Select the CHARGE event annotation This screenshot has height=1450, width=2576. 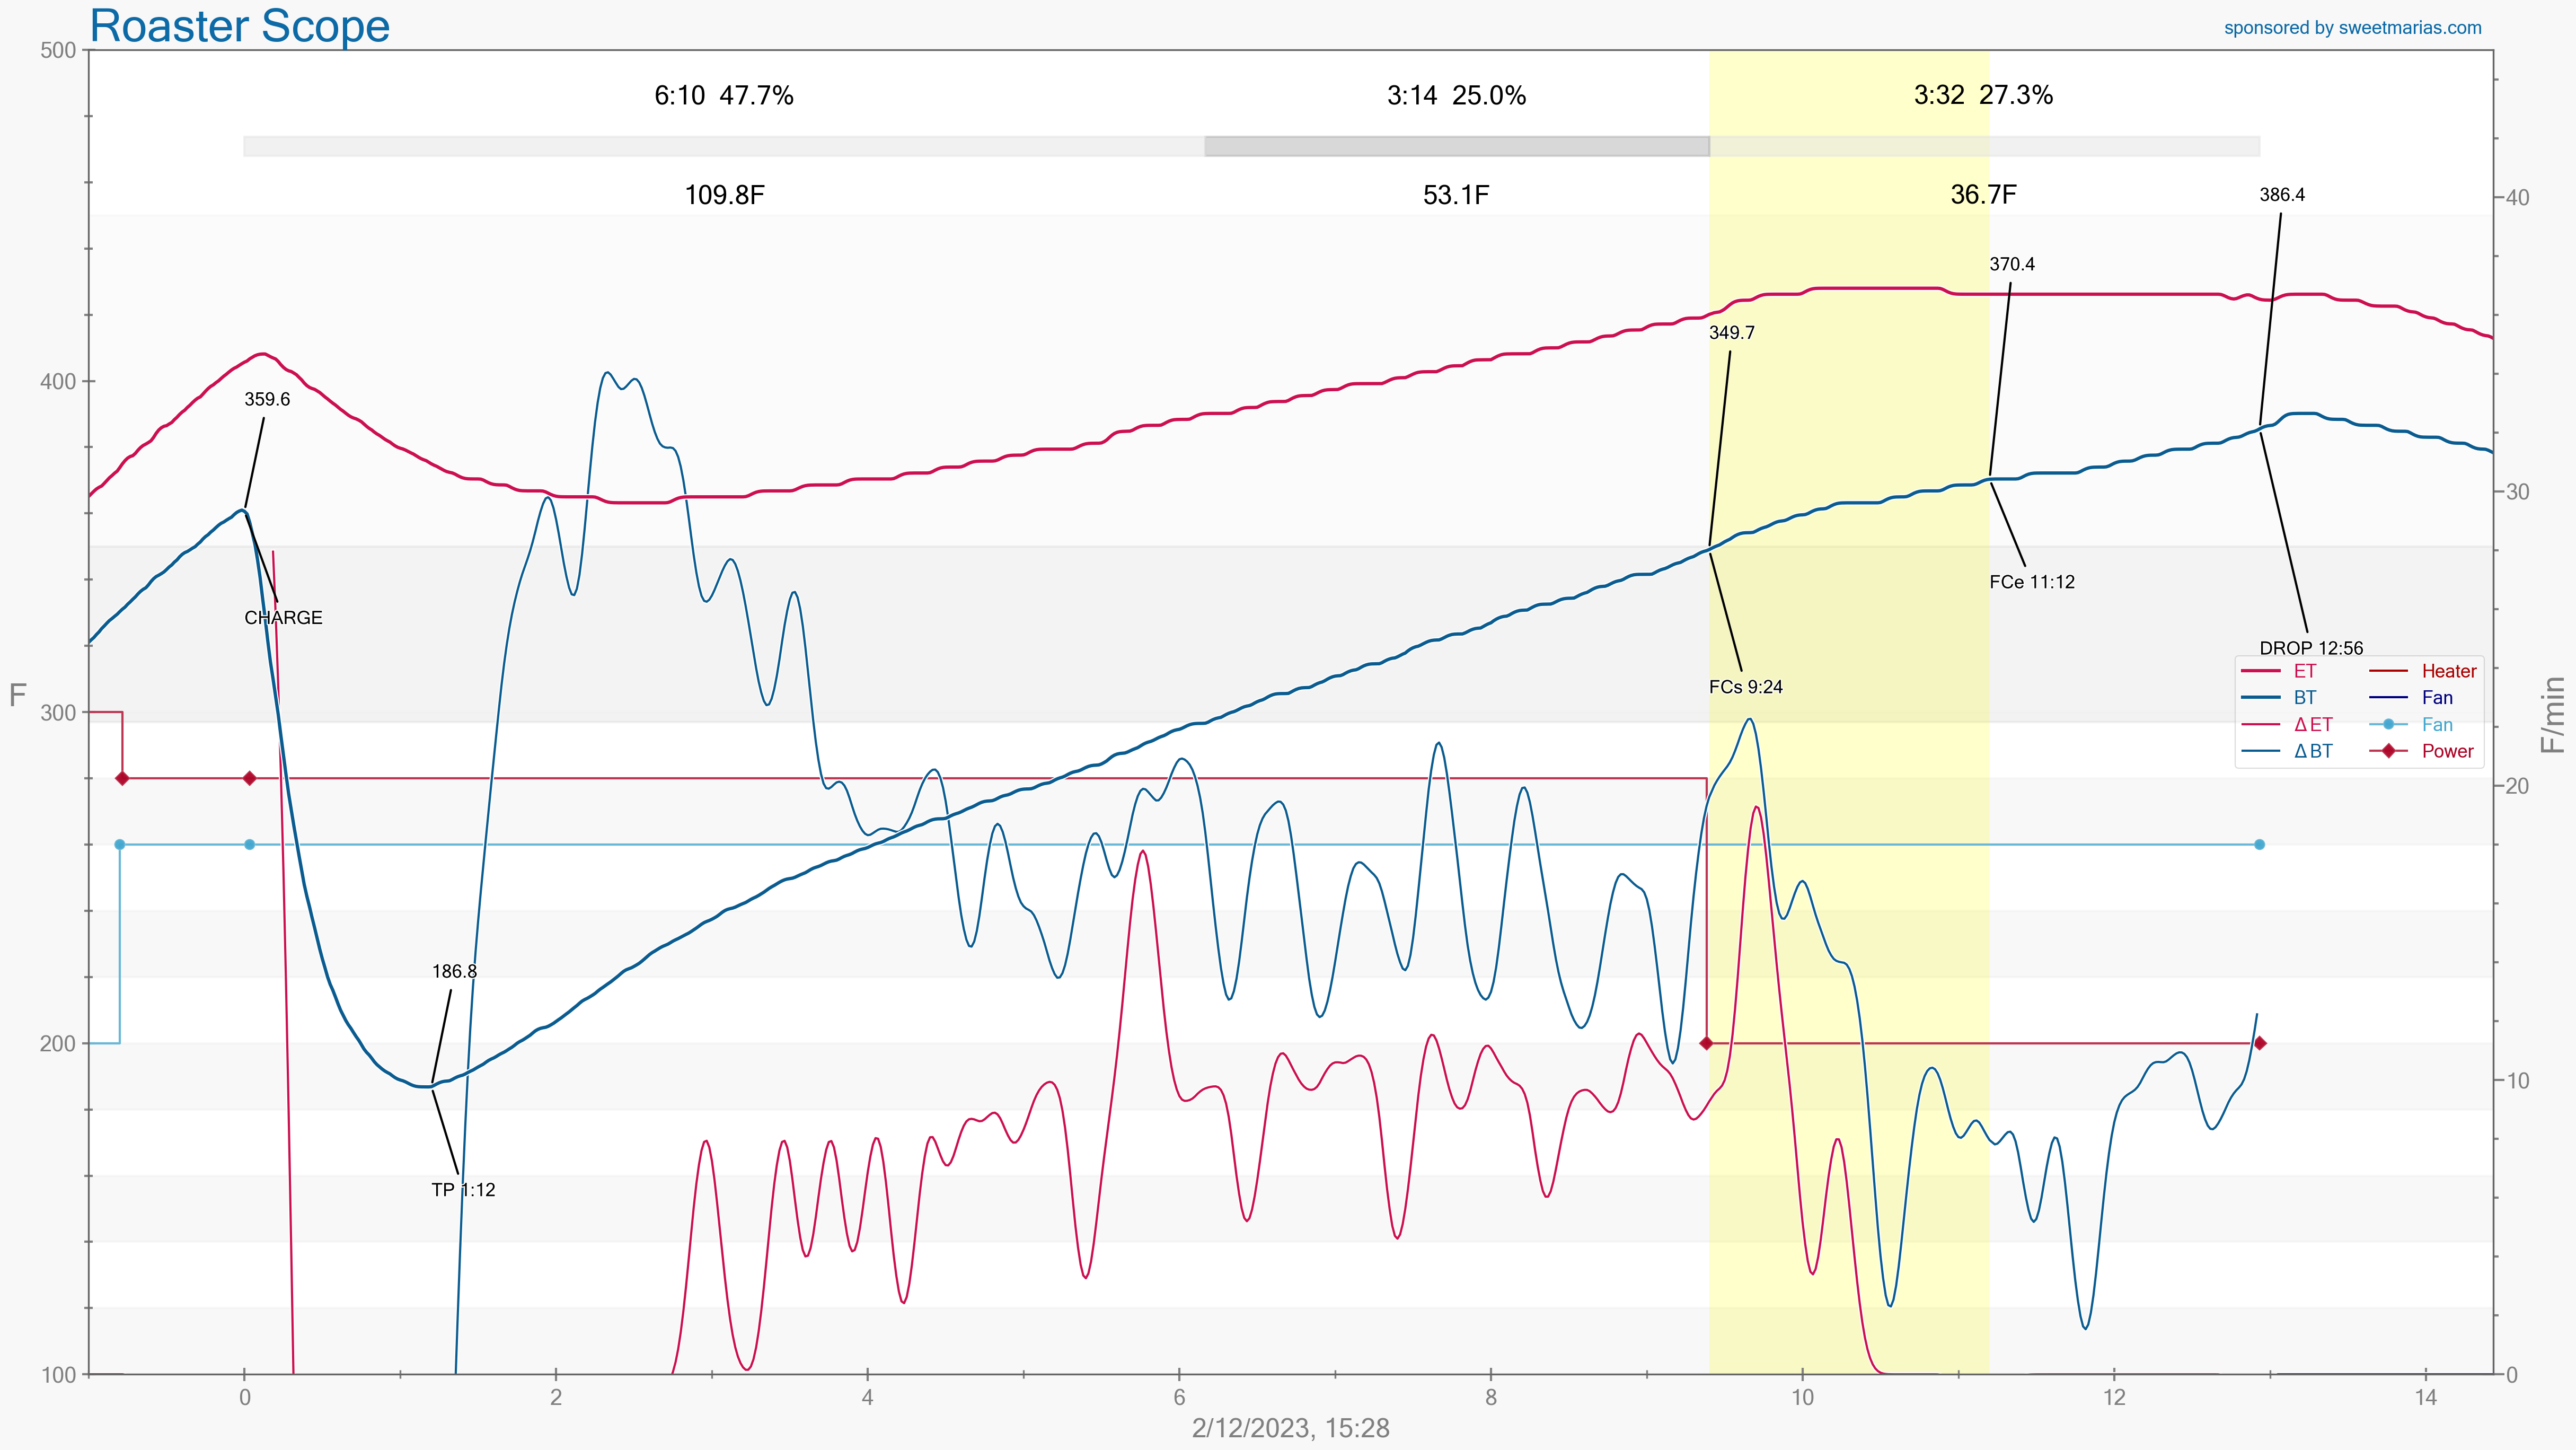(283, 618)
